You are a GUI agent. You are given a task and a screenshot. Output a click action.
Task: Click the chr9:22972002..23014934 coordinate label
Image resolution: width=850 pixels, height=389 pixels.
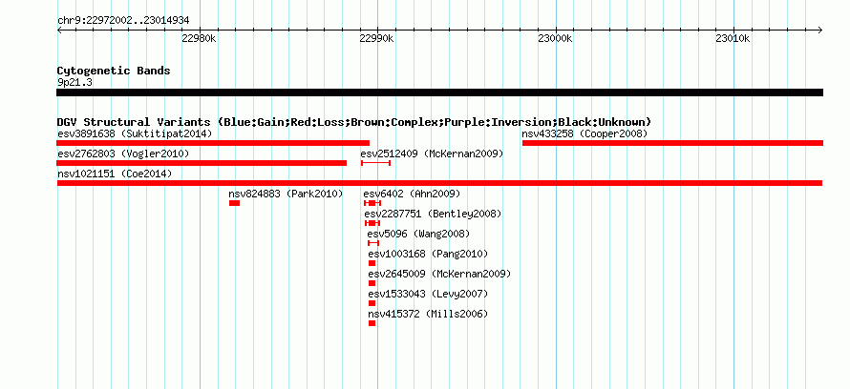click(x=123, y=21)
